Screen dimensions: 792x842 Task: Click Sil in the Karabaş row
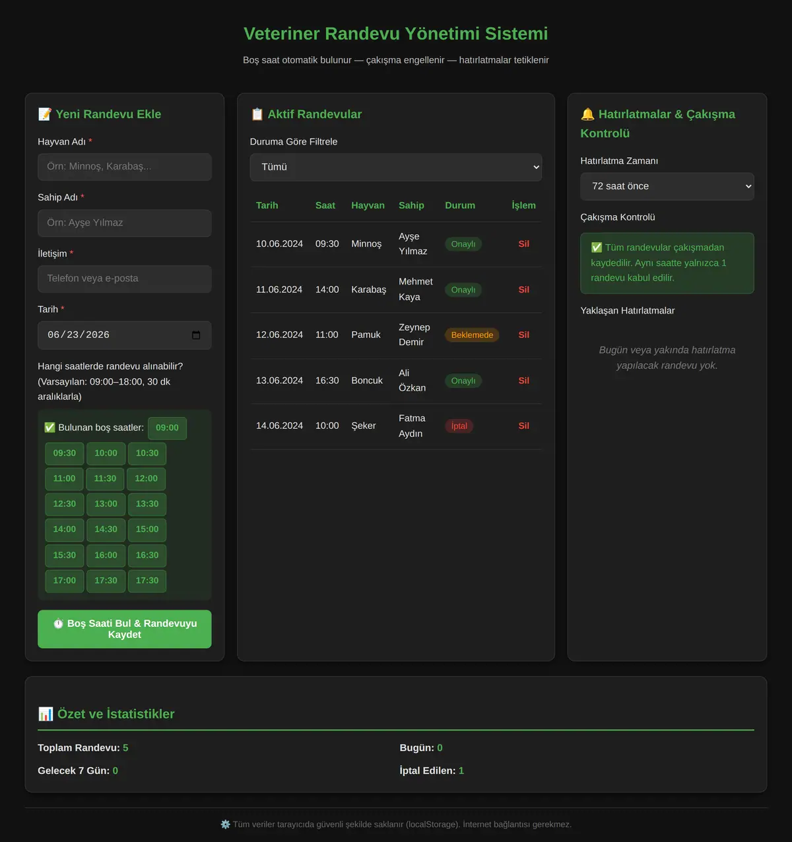pos(524,290)
